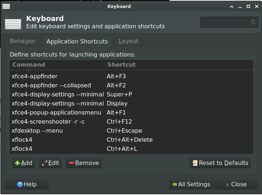Switch to the Behavior tab
The width and height of the screenshot is (262, 195).
coord(23,41)
